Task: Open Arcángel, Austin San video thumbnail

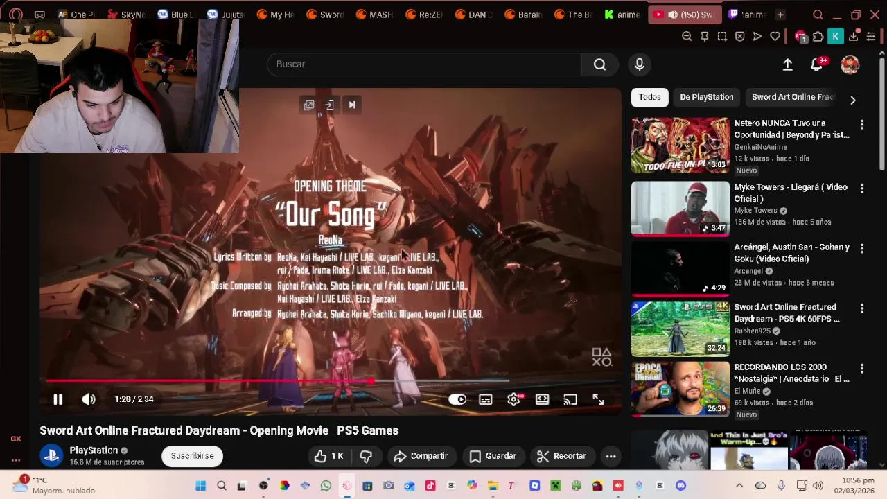Action: point(680,269)
